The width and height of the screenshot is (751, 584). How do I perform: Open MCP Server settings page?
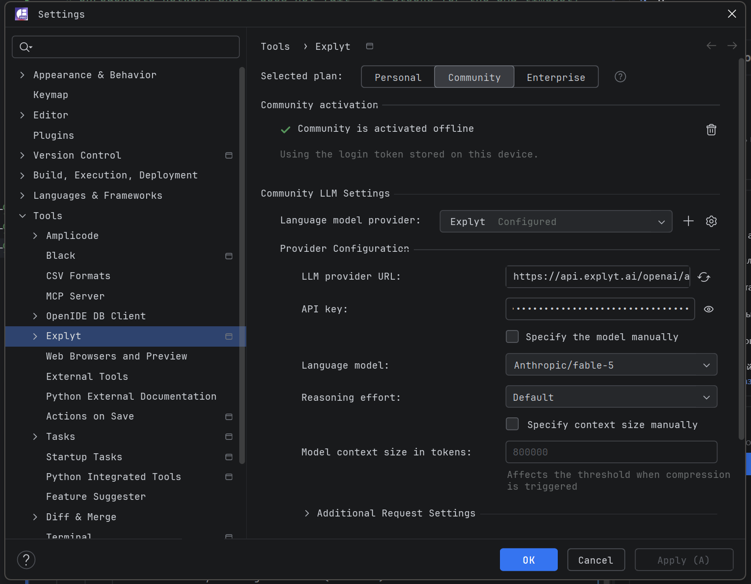[x=75, y=296]
